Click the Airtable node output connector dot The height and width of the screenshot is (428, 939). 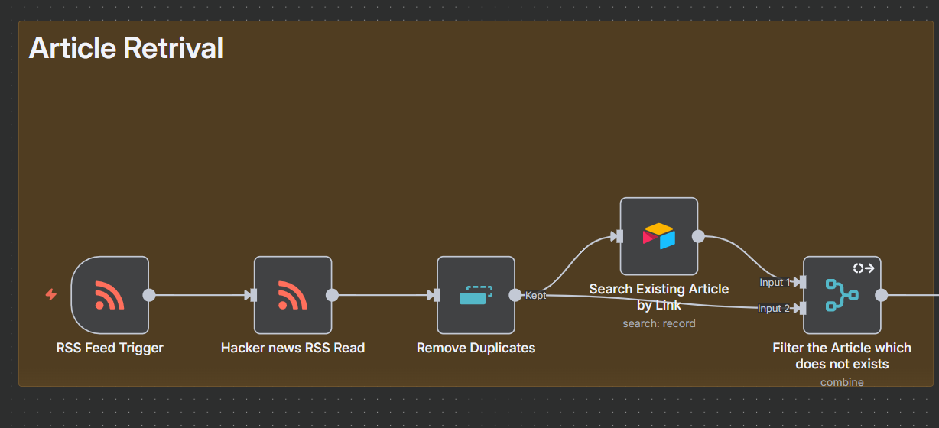click(x=698, y=236)
